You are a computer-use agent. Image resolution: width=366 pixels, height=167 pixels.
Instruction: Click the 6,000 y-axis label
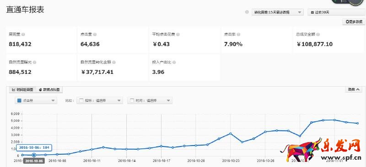coord(16,114)
